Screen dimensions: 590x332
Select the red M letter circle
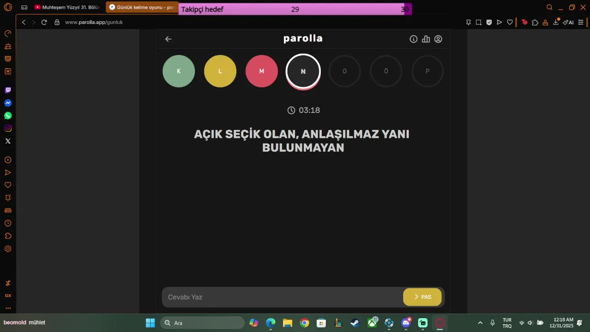262,71
